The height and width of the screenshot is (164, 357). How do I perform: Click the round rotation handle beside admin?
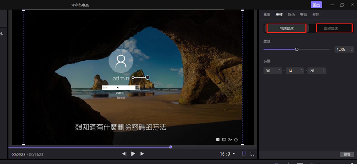(x=147, y=77)
